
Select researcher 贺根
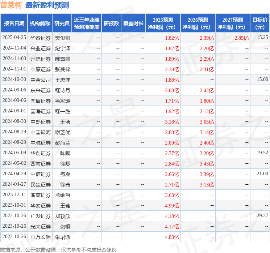pyautogui.click(x=65, y=227)
